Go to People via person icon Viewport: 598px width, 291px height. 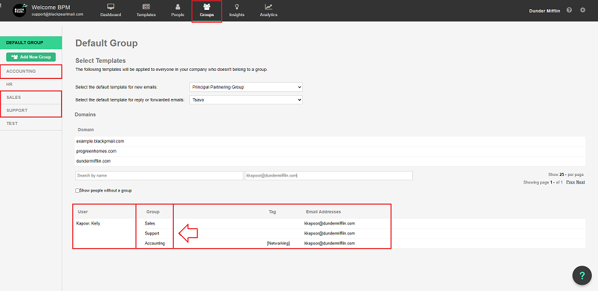[x=178, y=7]
